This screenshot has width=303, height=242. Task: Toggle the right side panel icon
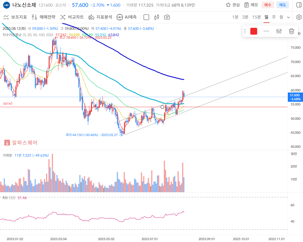299,5
